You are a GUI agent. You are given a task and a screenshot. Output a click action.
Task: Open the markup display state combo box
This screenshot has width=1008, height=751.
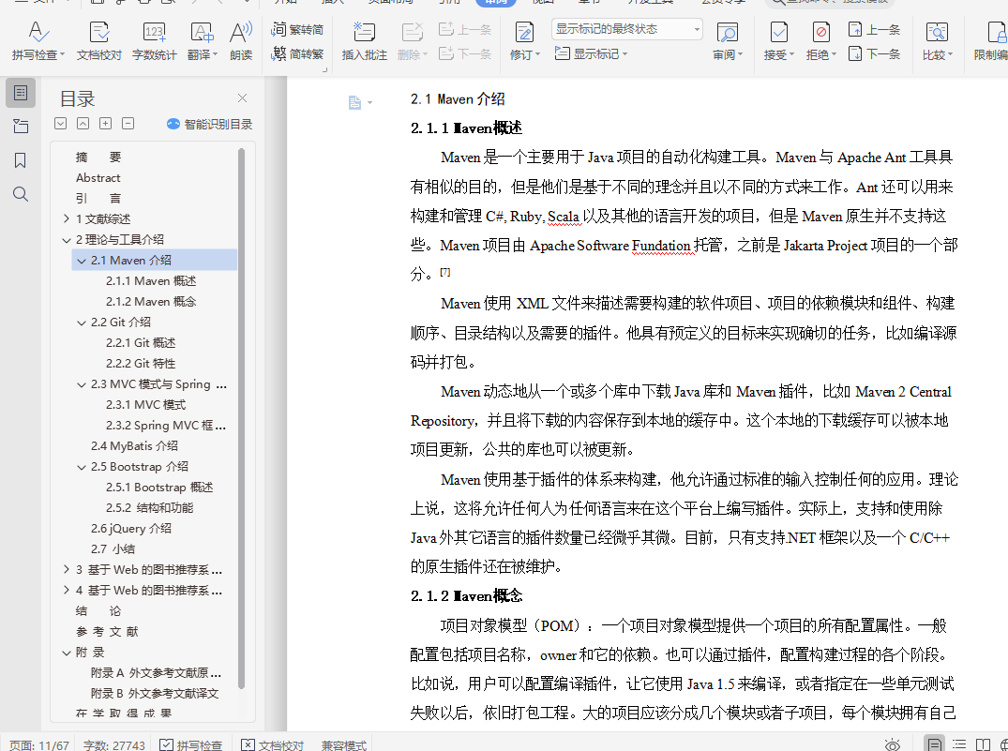(626, 29)
